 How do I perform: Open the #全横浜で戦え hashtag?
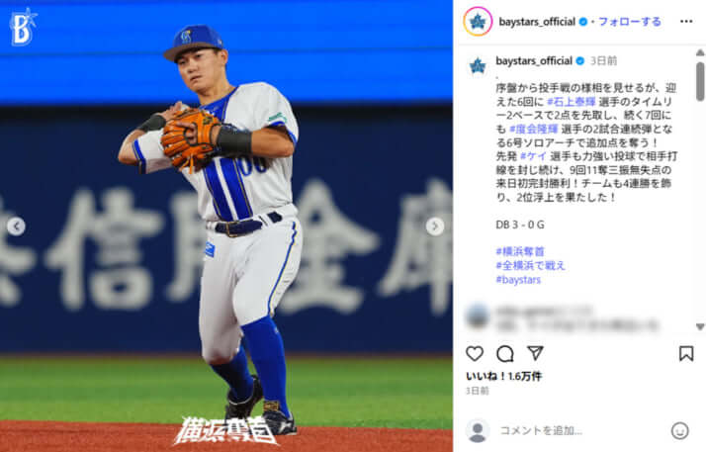[530, 266]
